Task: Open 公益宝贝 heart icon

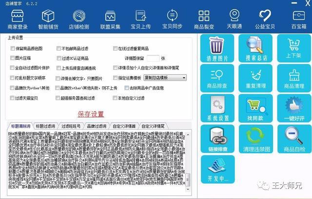Action: [x=265, y=19]
